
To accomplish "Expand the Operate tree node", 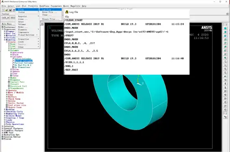I will [7, 90].
